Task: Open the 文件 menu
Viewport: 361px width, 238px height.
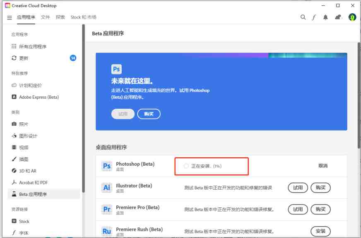Action: point(45,17)
